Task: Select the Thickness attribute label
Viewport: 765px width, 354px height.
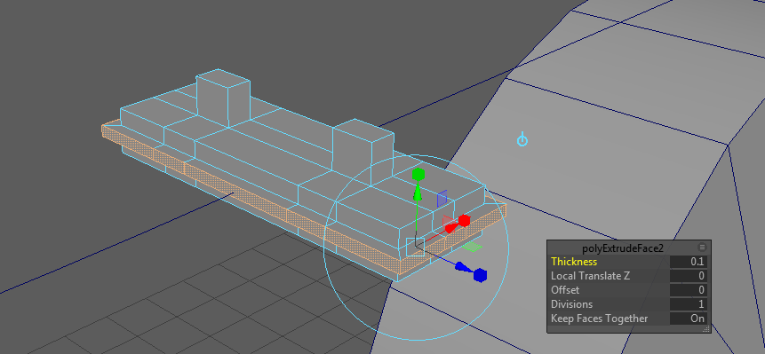Action: (x=574, y=262)
